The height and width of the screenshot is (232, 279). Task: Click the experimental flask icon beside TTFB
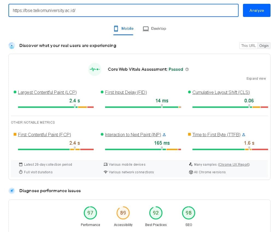[x=244, y=135]
